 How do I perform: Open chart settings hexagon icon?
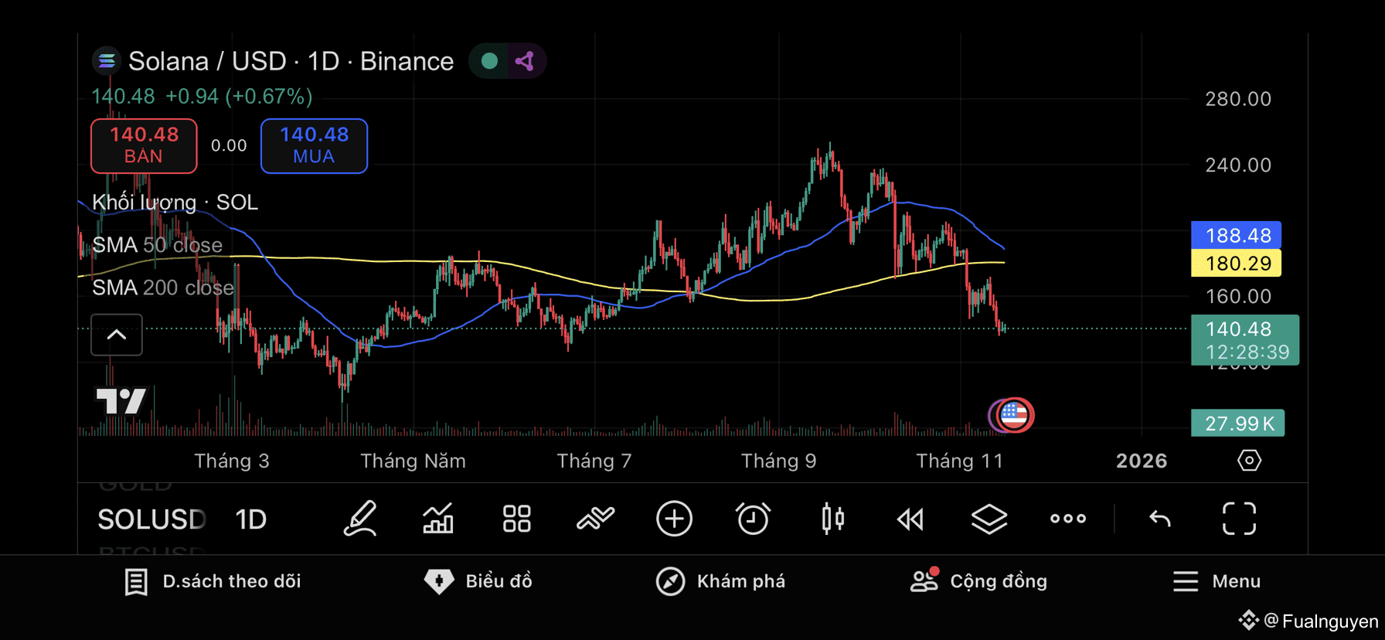tap(1249, 461)
